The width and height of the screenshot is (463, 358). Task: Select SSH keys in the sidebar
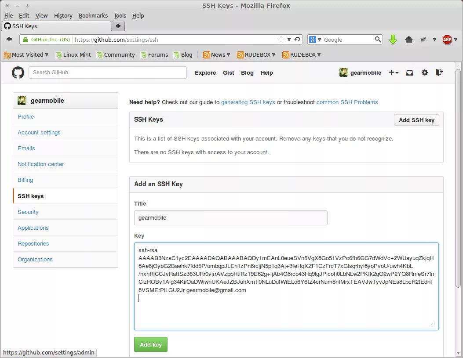click(x=66, y=196)
